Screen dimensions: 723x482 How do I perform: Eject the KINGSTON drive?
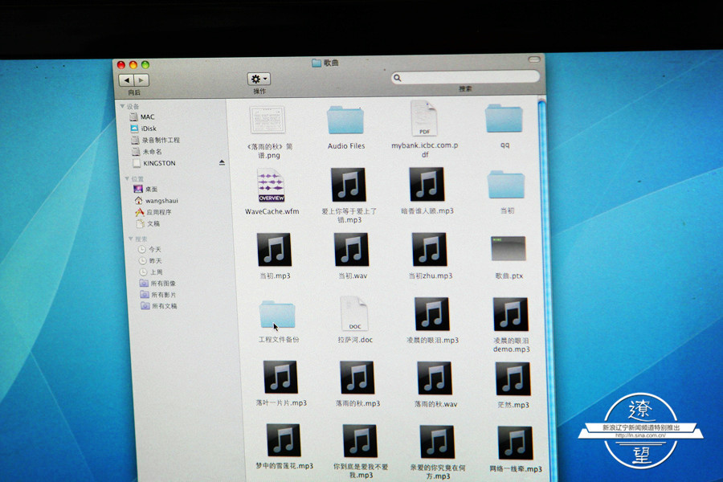(x=223, y=163)
